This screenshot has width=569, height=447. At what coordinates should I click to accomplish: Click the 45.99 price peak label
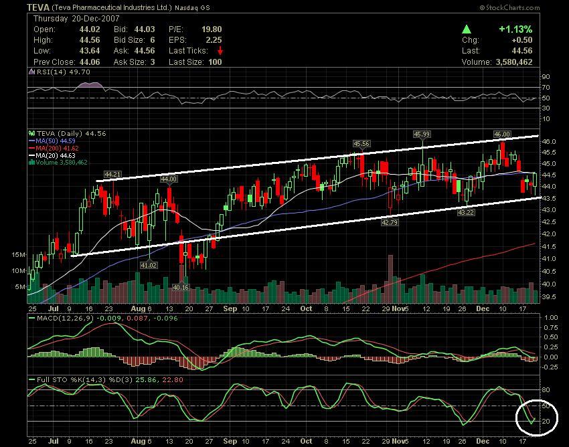[x=422, y=135]
